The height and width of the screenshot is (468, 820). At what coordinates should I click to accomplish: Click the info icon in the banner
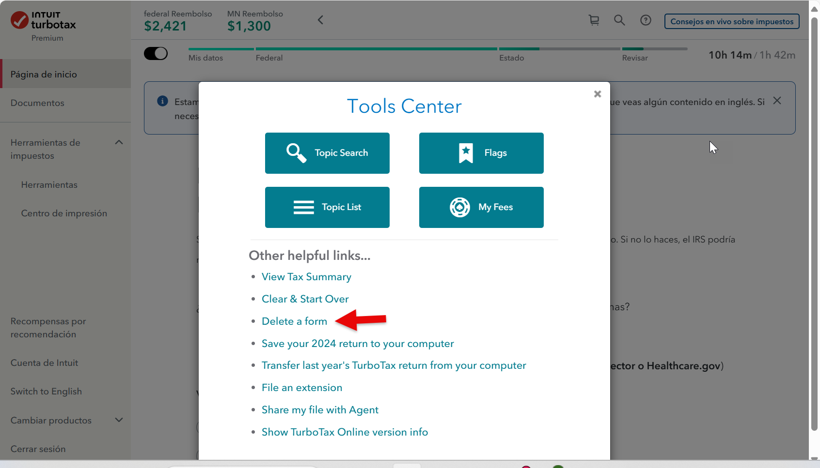(x=162, y=101)
